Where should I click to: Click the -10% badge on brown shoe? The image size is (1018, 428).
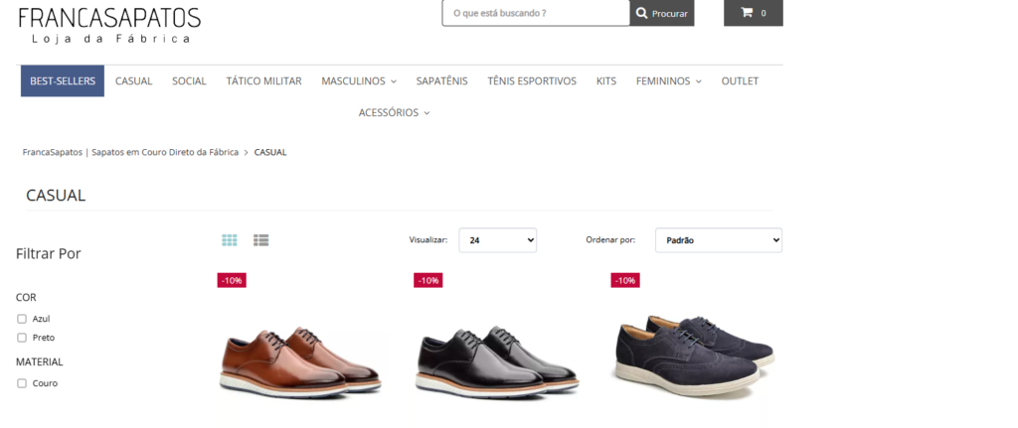pyautogui.click(x=232, y=280)
